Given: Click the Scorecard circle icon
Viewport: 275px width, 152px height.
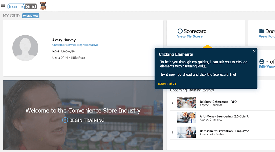Looking at the screenshot, I should pos(180,31).
